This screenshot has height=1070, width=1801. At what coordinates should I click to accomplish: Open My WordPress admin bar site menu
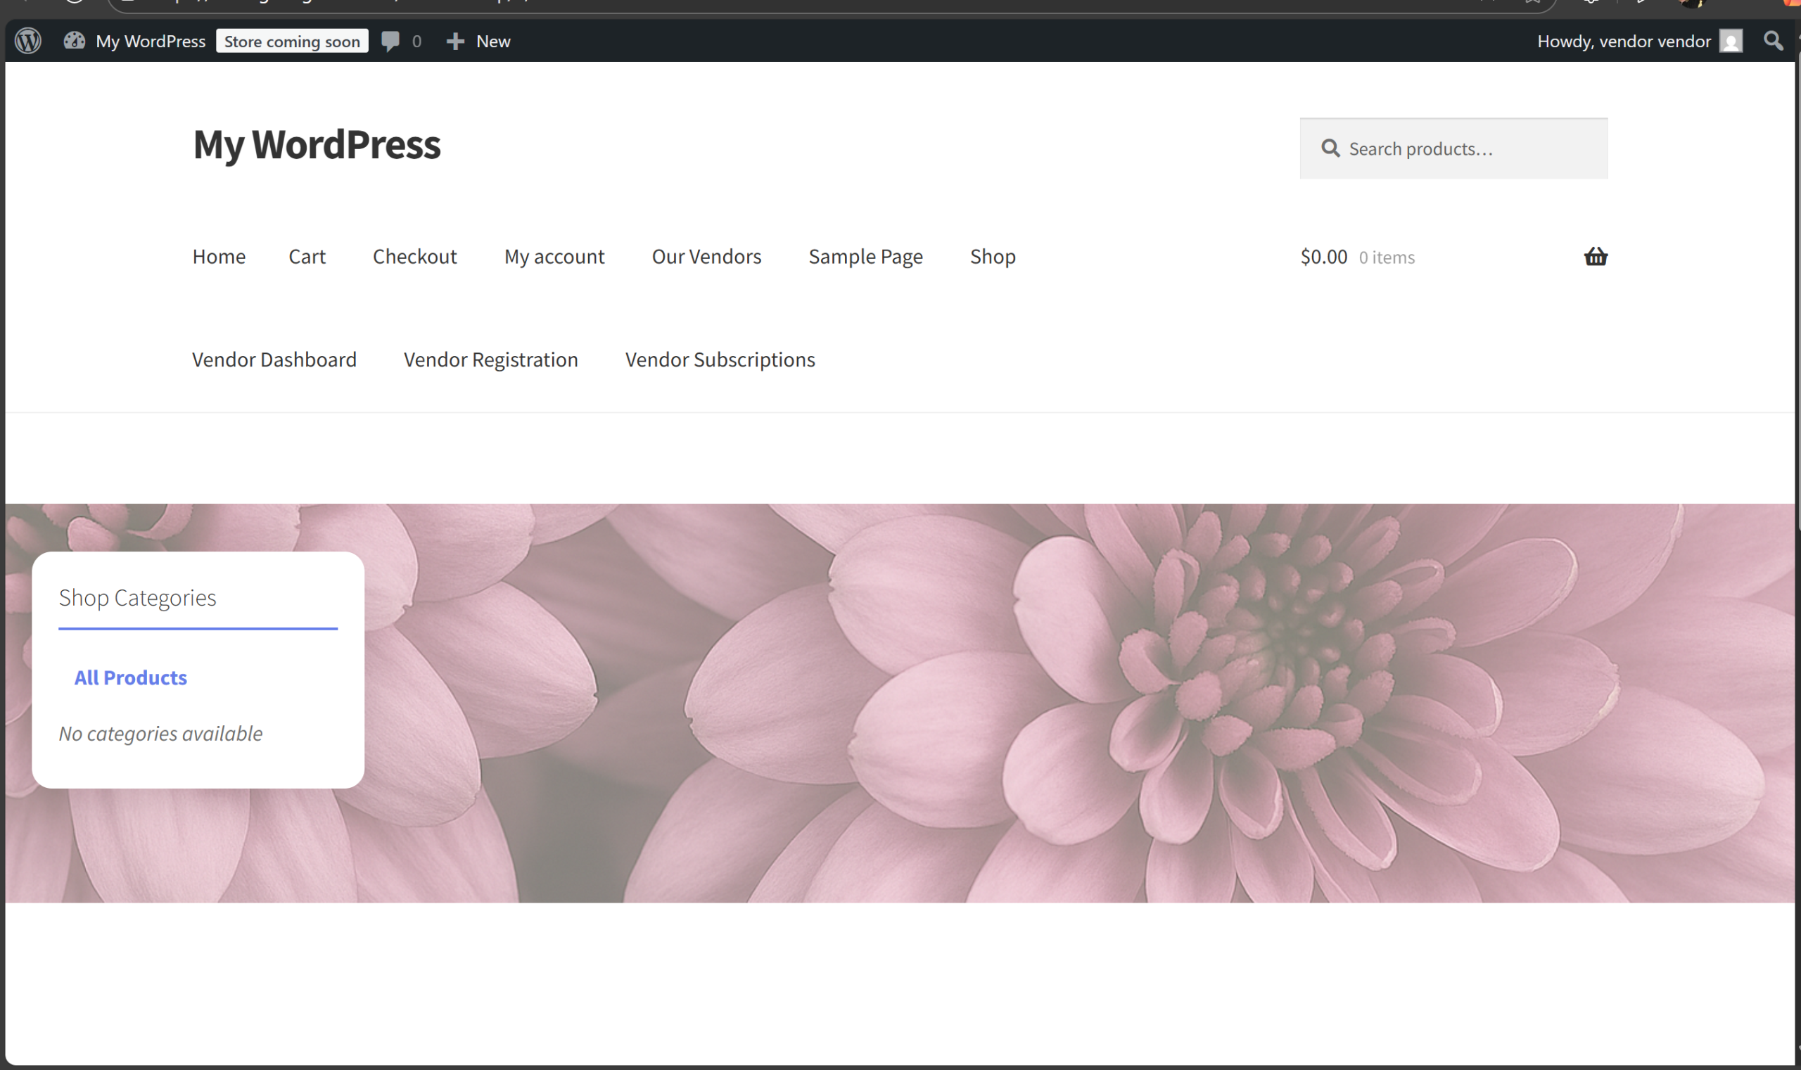coord(151,41)
